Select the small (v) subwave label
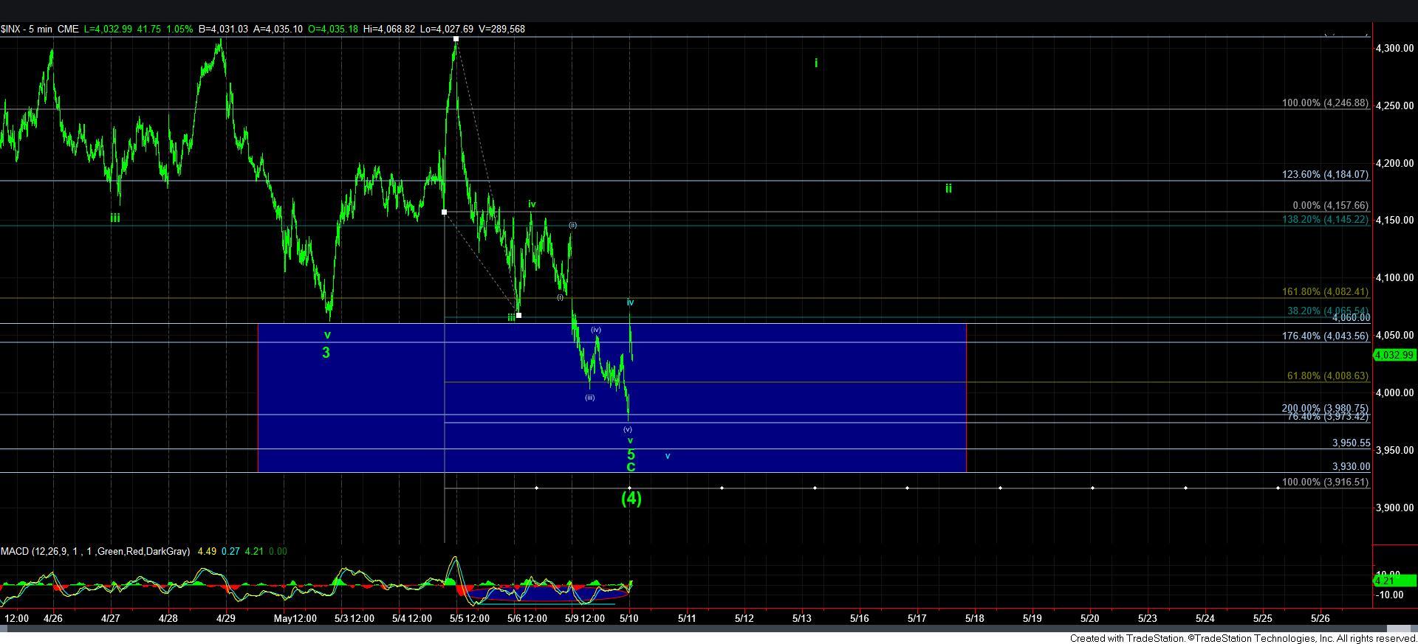1418x644 pixels. click(628, 429)
